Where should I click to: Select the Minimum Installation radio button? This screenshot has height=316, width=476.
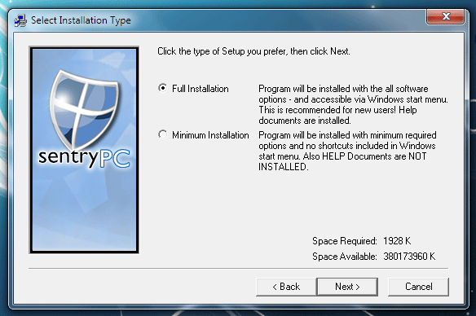point(163,134)
